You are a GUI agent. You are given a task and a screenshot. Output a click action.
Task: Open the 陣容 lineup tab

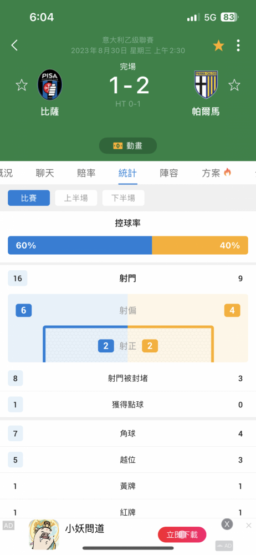[x=169, y=173]
